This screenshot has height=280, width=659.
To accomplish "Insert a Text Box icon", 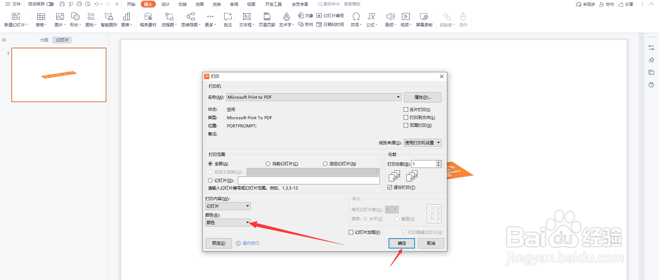I will tap(246, 16).
